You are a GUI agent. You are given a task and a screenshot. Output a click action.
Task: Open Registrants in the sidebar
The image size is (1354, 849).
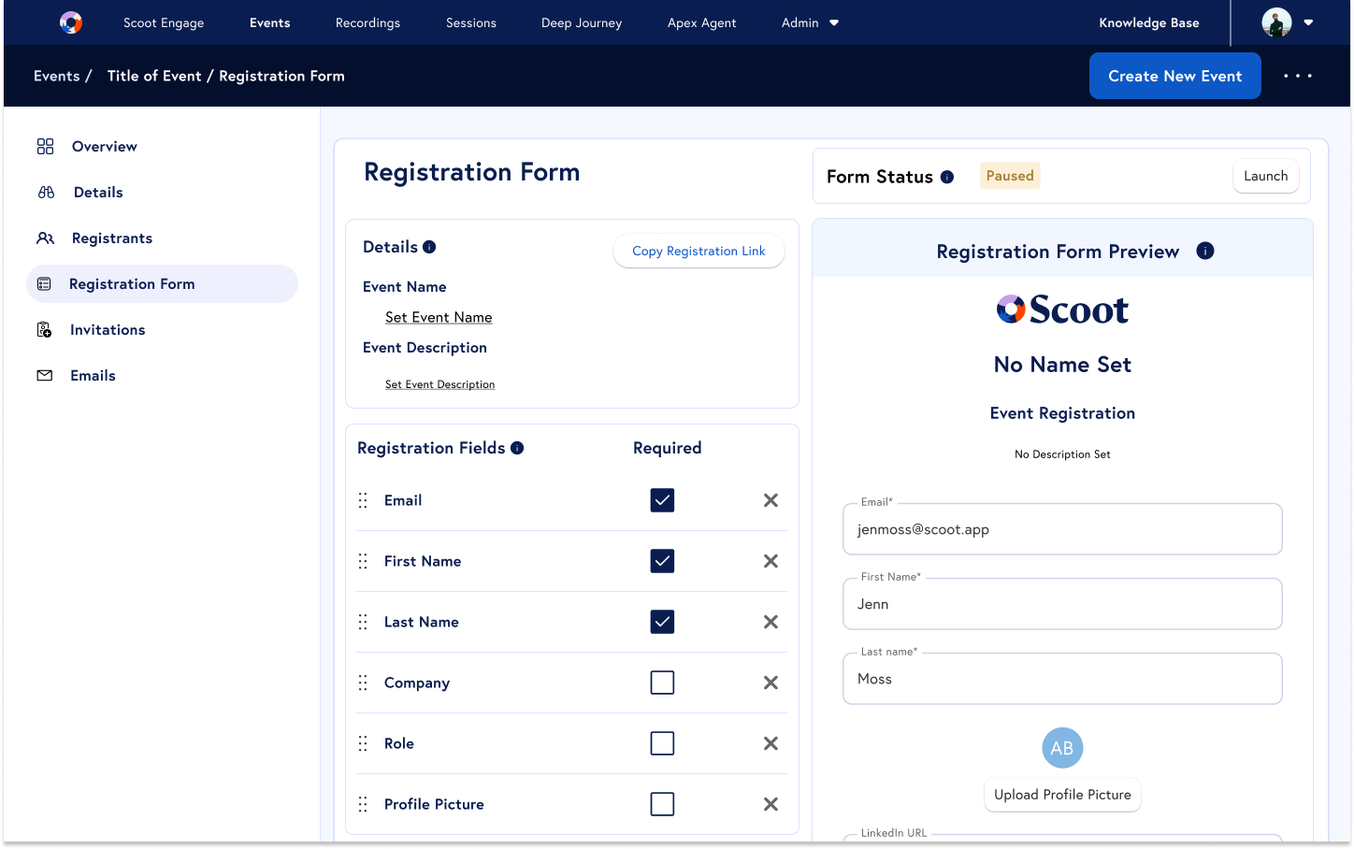click(x=111, y=238)
